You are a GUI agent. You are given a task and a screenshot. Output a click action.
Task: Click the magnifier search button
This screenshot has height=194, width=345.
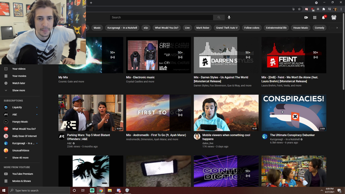tap(219, 17)
